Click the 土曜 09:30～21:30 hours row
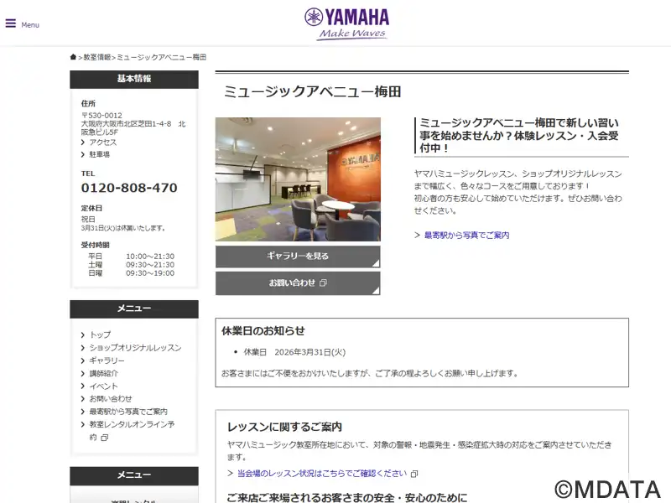The height and width of the screenshot is (503, 671). click(132, 265)
